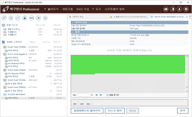Image resolution: width=192 pixels, height=117 pixels.
Task: Open the 도구 dropdown menu
Action: [97, 9]
